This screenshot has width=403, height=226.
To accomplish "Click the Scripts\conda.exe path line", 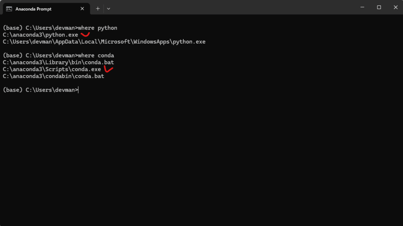I will (52, 69).
